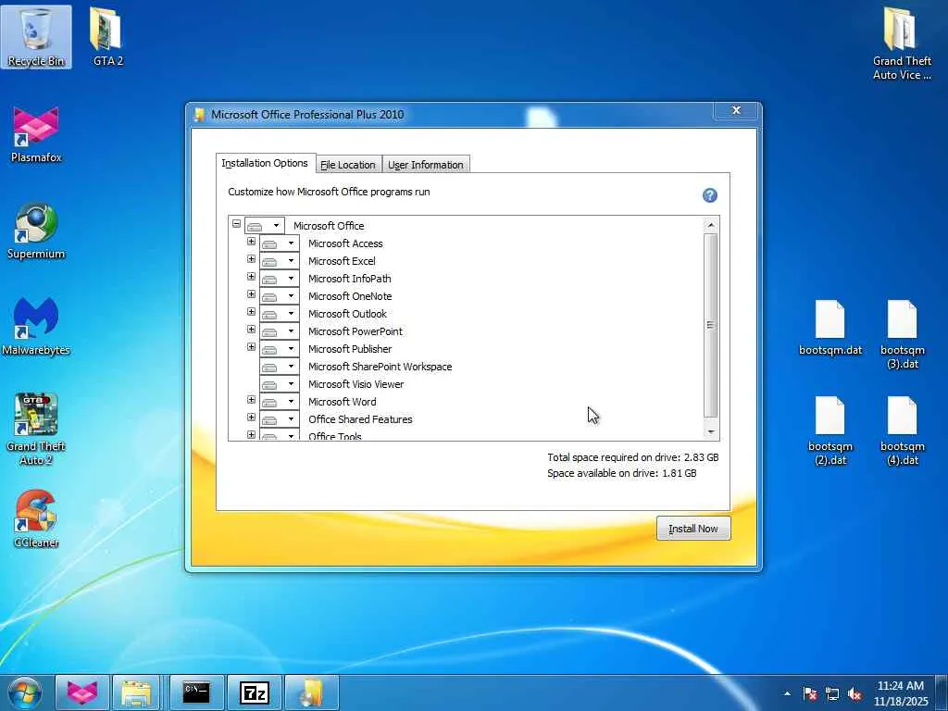The height and width of the screenshot is (711, 948).
Task: Expand the Microsoft Outlook node
Action: coord(252,311)
